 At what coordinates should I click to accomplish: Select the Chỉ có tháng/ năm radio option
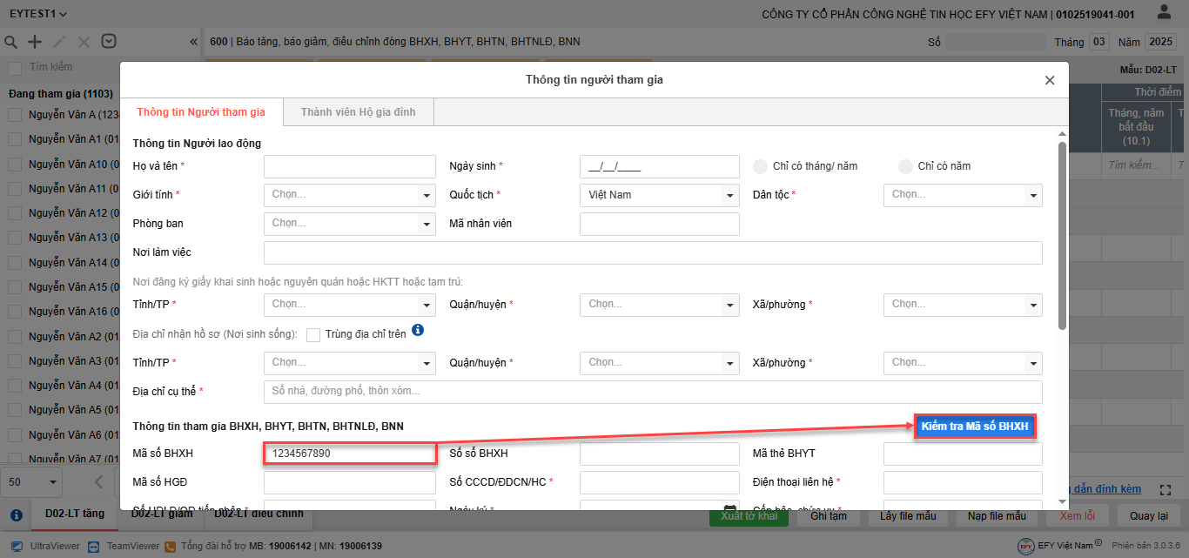point(760,166)
